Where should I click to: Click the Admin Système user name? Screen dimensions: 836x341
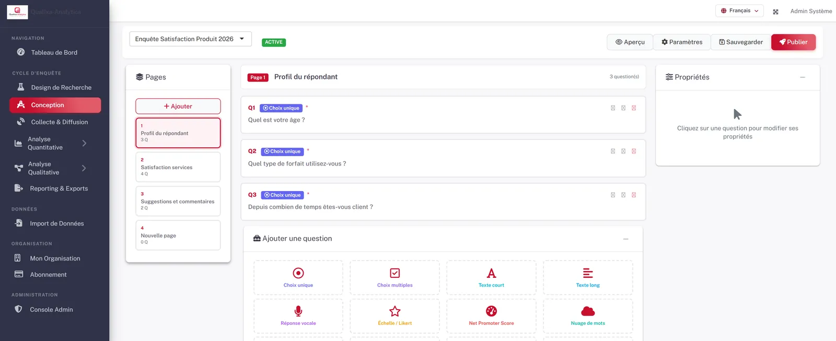click(x=811, y=11)
